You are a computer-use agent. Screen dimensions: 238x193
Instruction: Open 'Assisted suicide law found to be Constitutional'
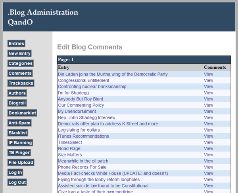(103, 186)
